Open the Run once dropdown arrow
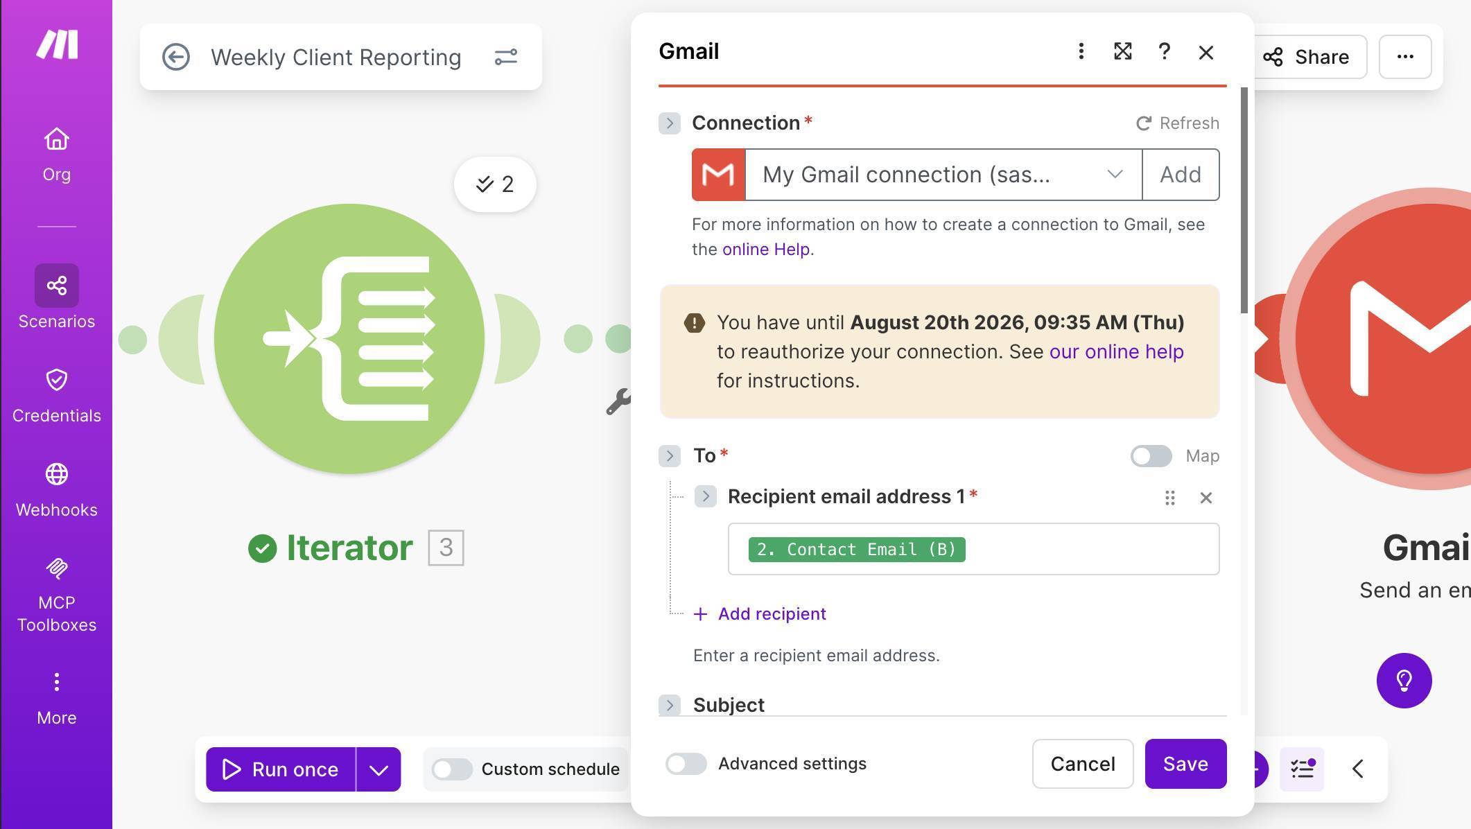Viewport: 1471px width, 829px height. coord(378,769)
